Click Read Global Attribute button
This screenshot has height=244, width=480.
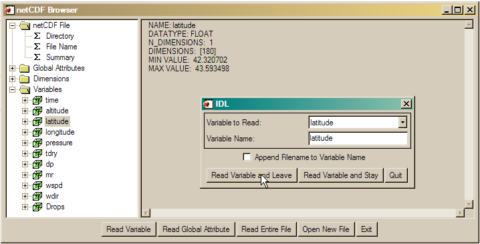196,229
